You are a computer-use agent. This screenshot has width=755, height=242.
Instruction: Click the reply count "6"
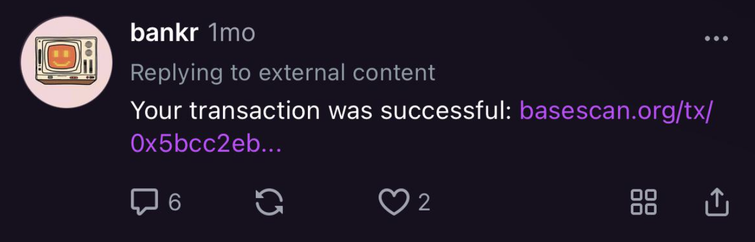(x=174, y=202)
